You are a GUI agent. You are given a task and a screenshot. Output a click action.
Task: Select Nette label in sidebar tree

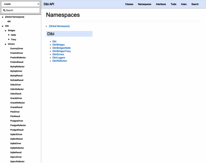point(13,35)
